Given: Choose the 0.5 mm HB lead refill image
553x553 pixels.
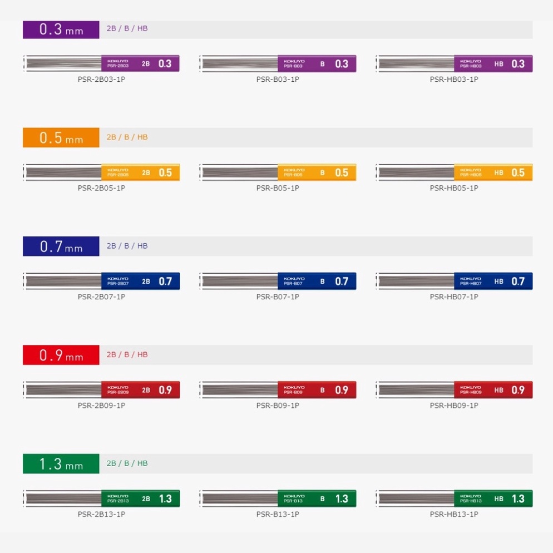Looking at the screenshot, I should pyautogui.click(x=454, y=172).
